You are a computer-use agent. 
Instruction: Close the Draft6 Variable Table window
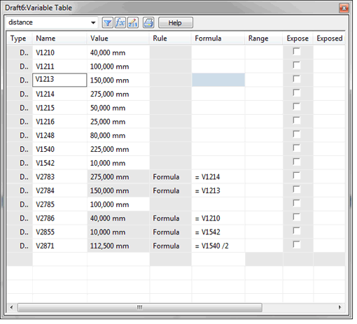pyautogui.click(x=344, y=8)
